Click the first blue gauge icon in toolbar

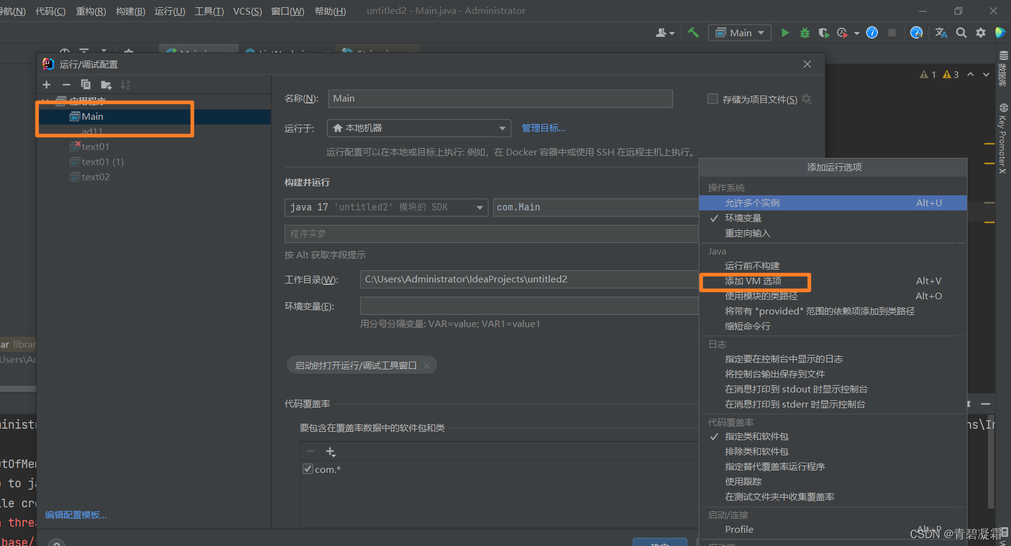[871, 33]
